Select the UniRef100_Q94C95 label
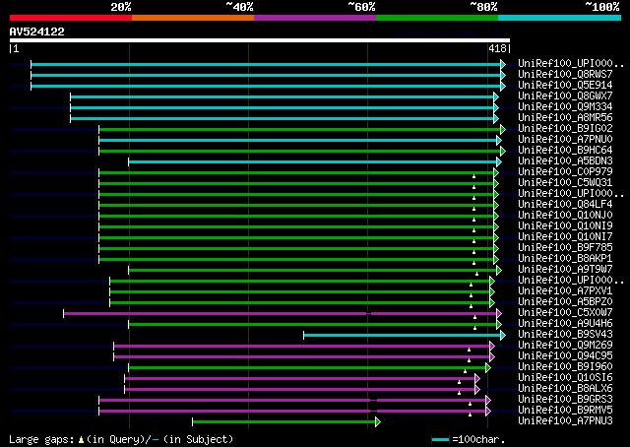Screen dimensions: 630x447 [565, 356]
